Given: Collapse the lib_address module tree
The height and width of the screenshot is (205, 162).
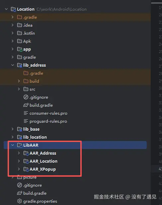Looking at the screenshot, I should point(13,65).
